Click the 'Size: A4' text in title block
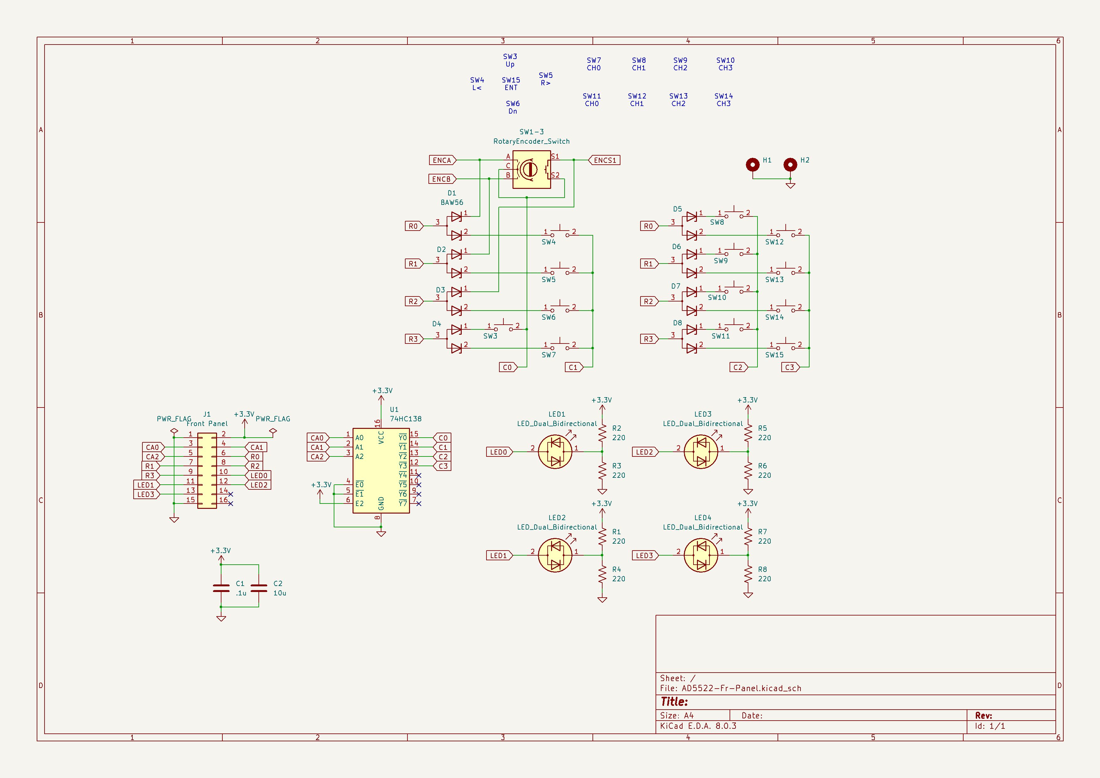This screenshot has height=778, width=1100. coord(677,715)
